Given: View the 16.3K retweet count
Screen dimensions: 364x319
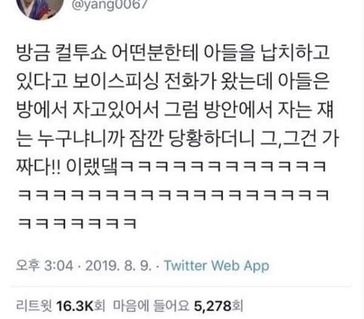Looking at the screenshot, I should click(x=75, y=306).
